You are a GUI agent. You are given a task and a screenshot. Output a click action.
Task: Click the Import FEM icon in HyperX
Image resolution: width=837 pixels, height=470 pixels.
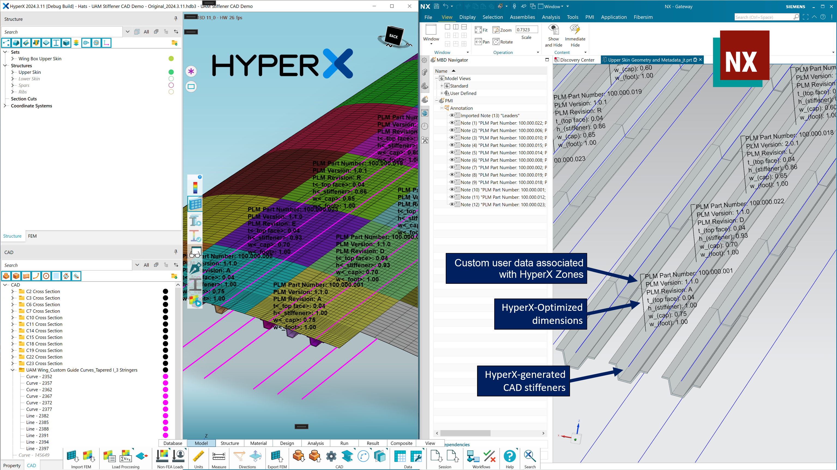tap(72, 456)
